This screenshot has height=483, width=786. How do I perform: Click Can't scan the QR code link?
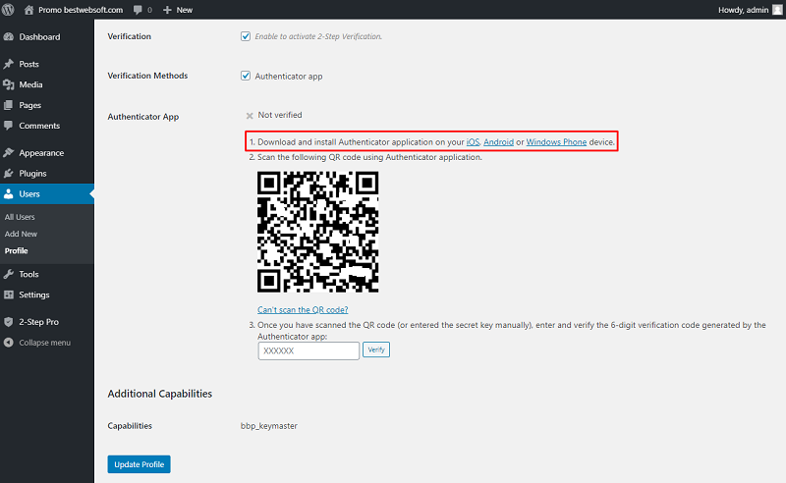(x=303, y=309)
